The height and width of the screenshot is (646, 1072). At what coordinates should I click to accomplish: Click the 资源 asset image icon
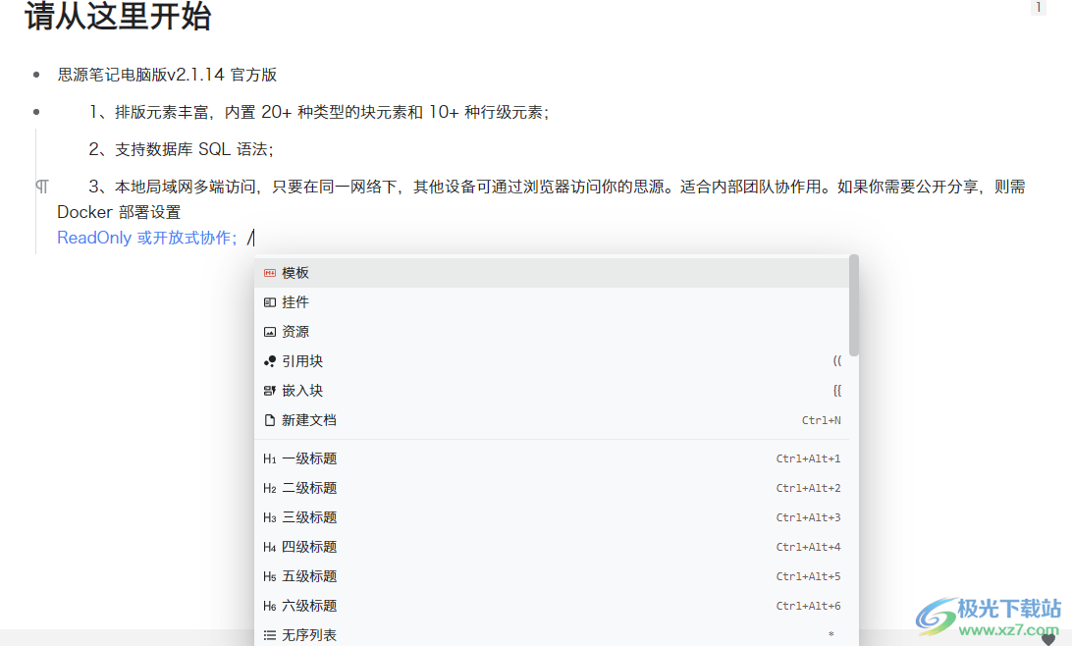pyautogui.click(x=270, y=331)
